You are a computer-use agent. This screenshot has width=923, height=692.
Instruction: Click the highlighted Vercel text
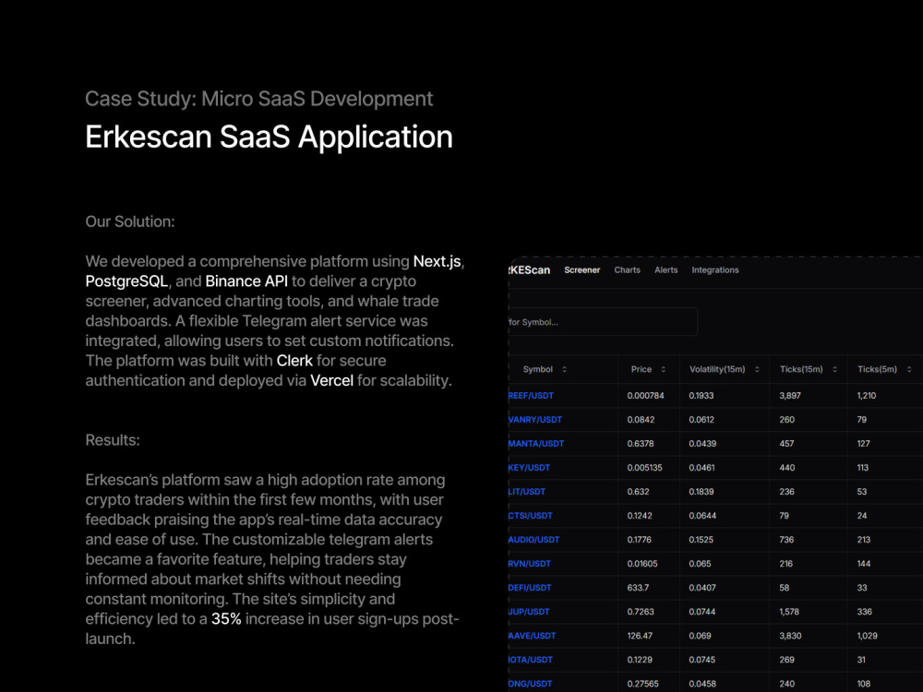332,381
